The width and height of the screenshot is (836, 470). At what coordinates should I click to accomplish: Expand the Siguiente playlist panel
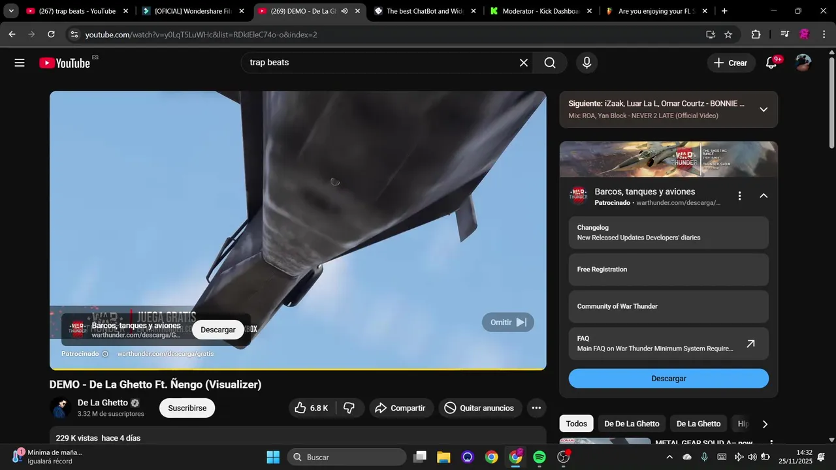tap(764, 109)
